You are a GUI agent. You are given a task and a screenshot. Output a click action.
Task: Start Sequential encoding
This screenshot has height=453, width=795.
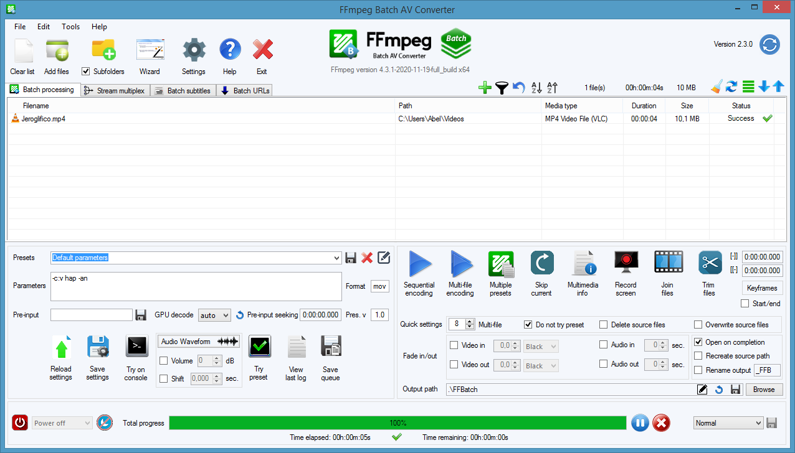click(x=419, y=264)
